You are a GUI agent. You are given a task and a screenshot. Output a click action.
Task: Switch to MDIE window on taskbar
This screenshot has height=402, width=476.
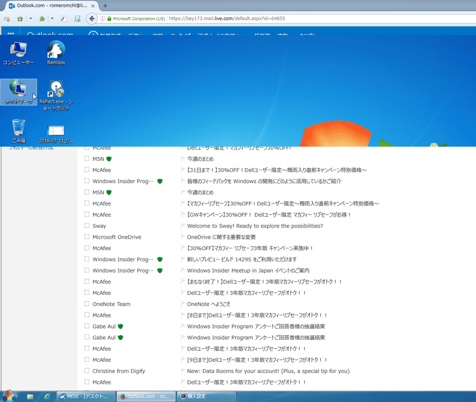tap(86, 397)
